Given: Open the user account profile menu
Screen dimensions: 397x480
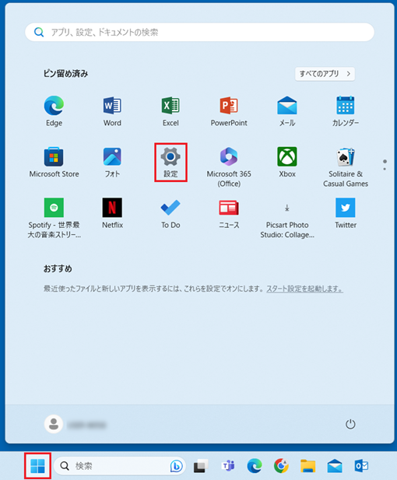Looking at the screenshot, I should (x=75, y=424).
